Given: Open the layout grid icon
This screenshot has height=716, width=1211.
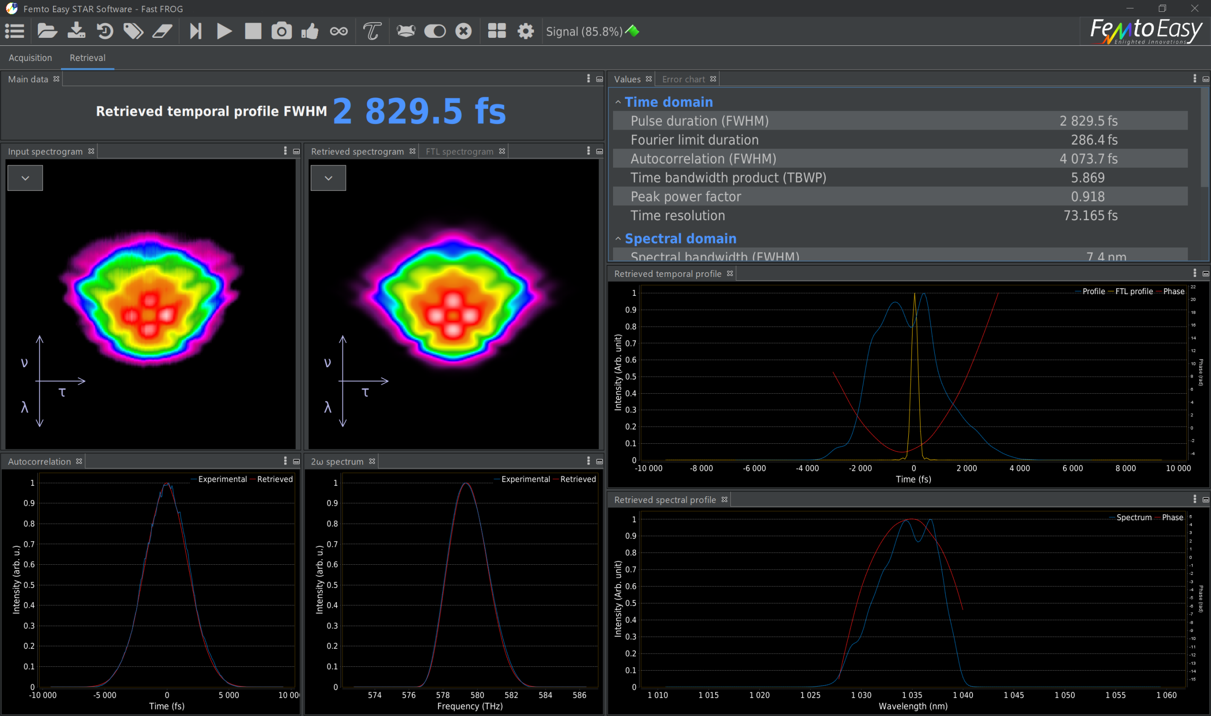Looking at the screenshot, I should pos(496,31).
